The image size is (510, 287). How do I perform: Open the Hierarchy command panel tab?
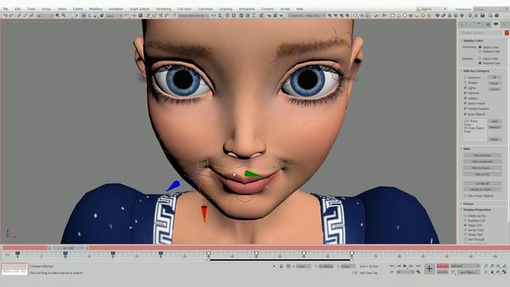(x=479, y=25)
